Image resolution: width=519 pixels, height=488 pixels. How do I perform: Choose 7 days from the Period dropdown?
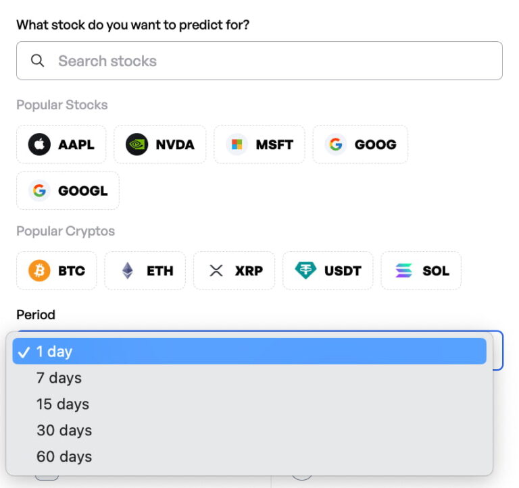(59, 377)
